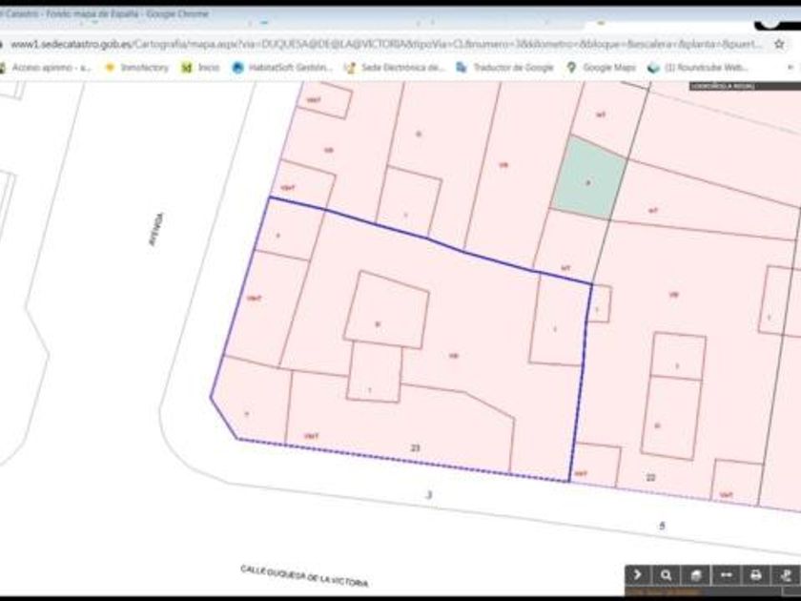This screenshot has width=801, height=601.
Task: Open the Acceso apinmo bookmark
Action: 45,68
